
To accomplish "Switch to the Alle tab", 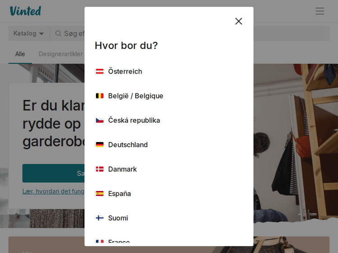I will pos(20,54).
